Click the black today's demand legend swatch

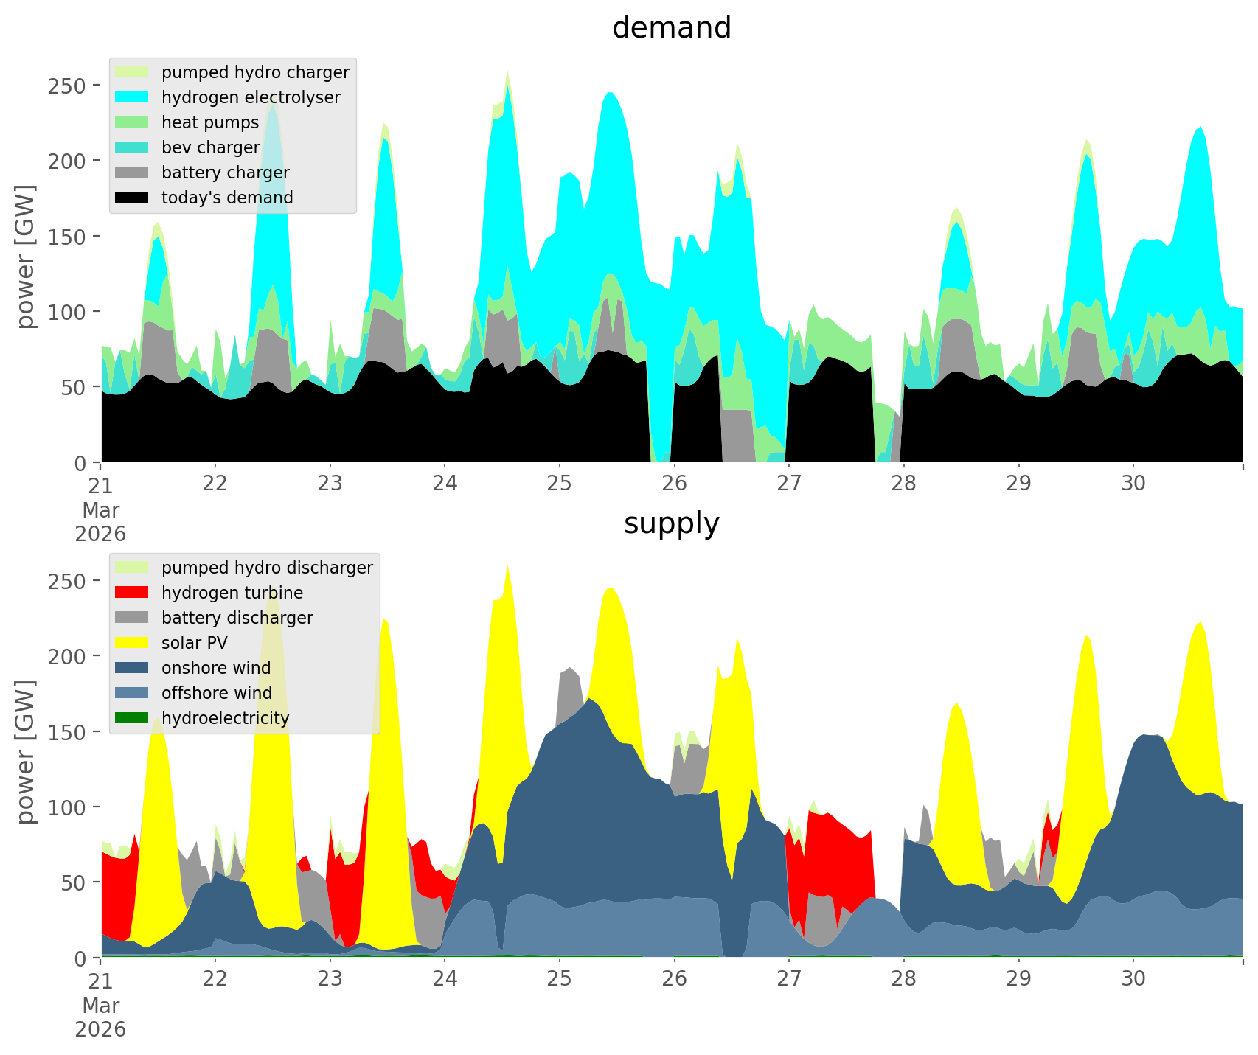pos(132,198)
